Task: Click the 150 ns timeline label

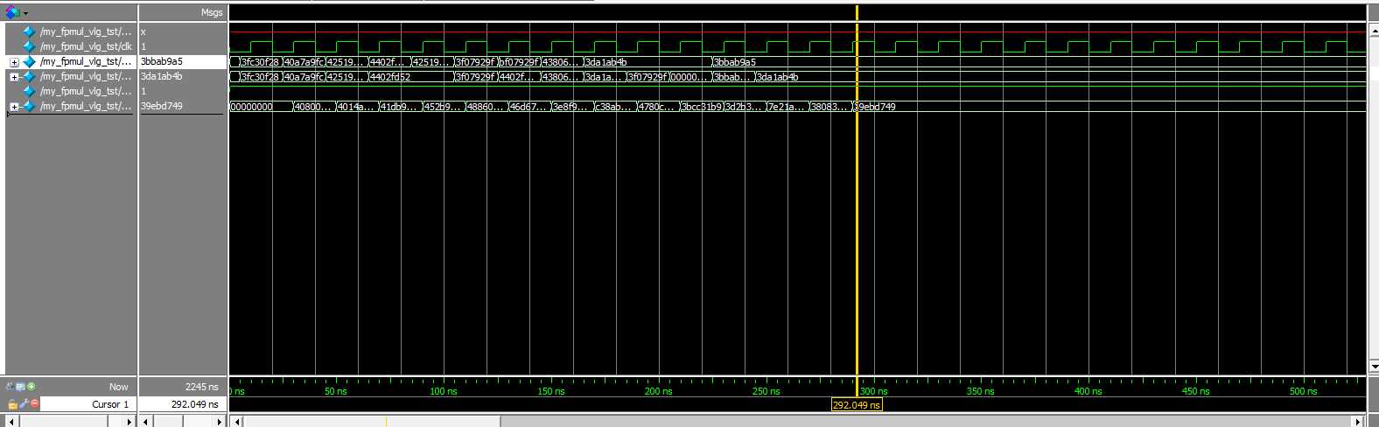Action: (x=551, y=391)
